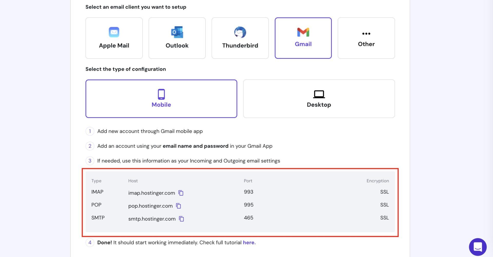Open the full tutorial 'here' link

(x=249, y=242)
